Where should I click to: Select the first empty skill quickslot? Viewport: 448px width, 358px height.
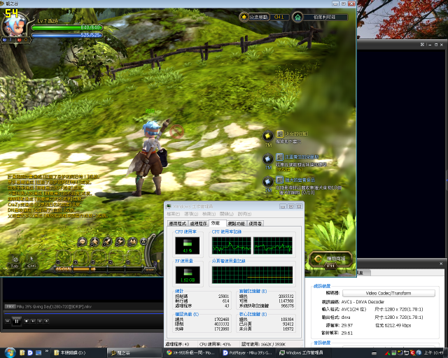[x=64, y=257]
